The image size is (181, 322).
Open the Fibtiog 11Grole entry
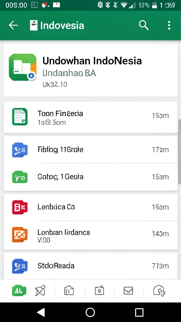tap(90, 150)
